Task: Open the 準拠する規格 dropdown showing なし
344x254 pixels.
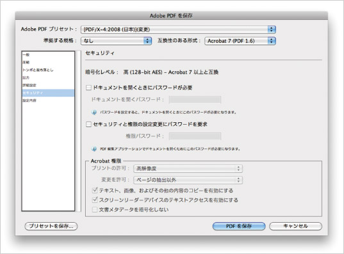Action: pyautogui.click(x=116, y=41)
